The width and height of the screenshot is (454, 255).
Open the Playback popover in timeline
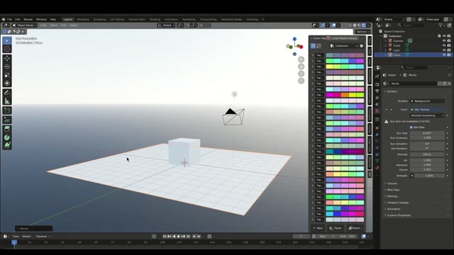point(43,237)
